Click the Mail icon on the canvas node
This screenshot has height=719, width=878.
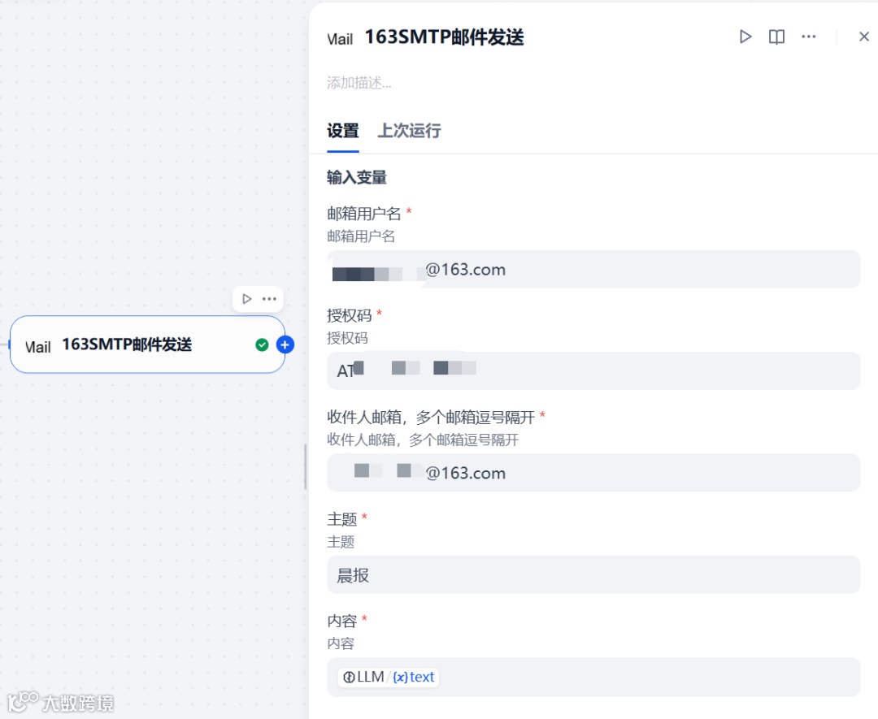point(38,346)
